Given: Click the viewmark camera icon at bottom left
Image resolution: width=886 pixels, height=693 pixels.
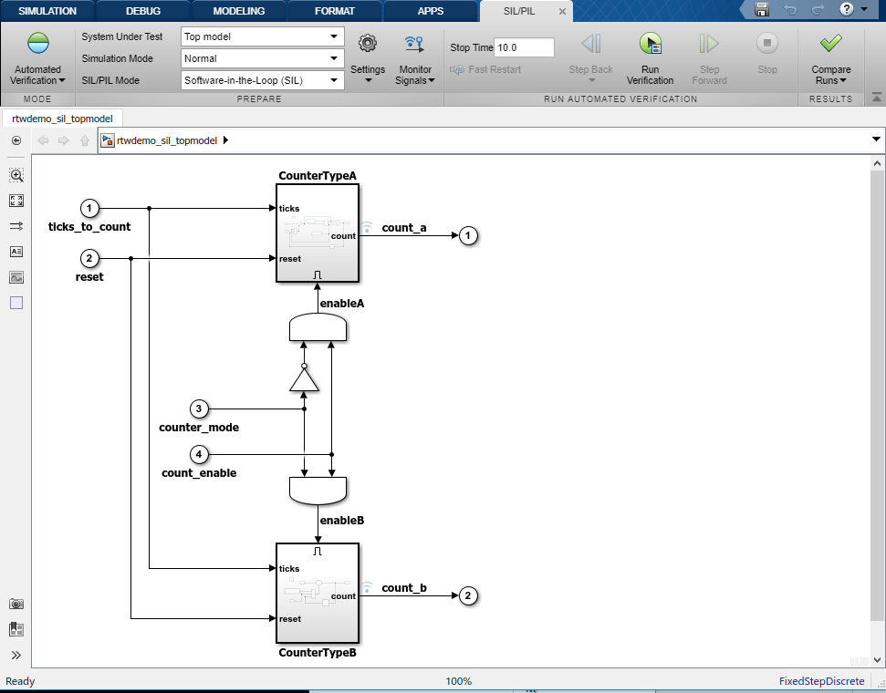Looking at the screenshot, I should [x=16, y=604].
